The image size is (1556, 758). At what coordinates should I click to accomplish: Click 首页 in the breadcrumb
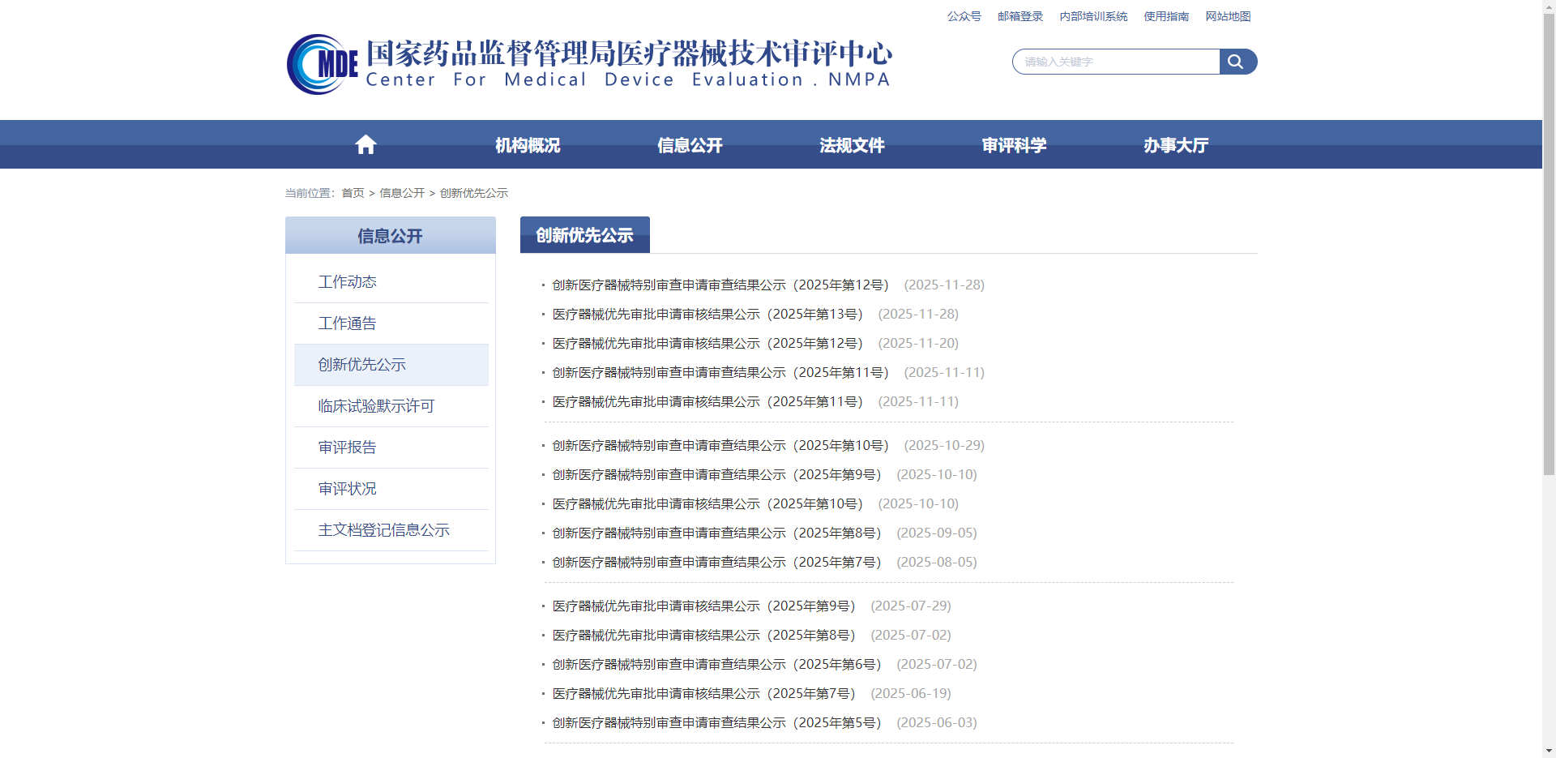353,193
